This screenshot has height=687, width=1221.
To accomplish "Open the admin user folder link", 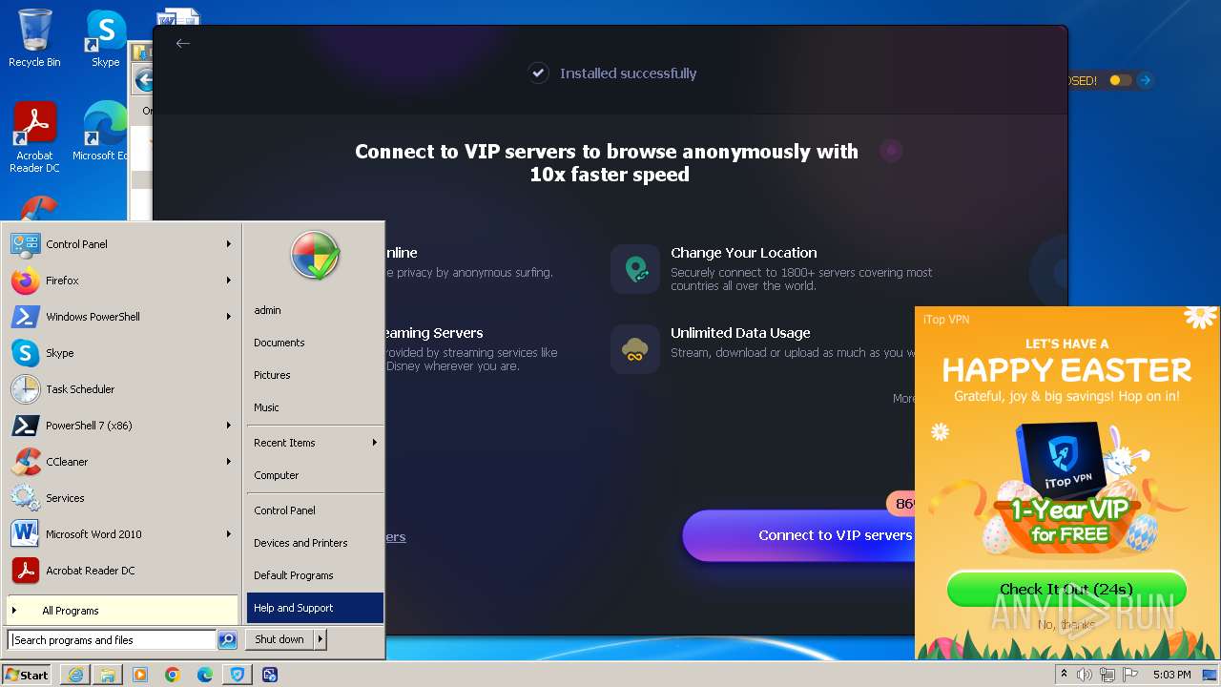I will [315, 310].
